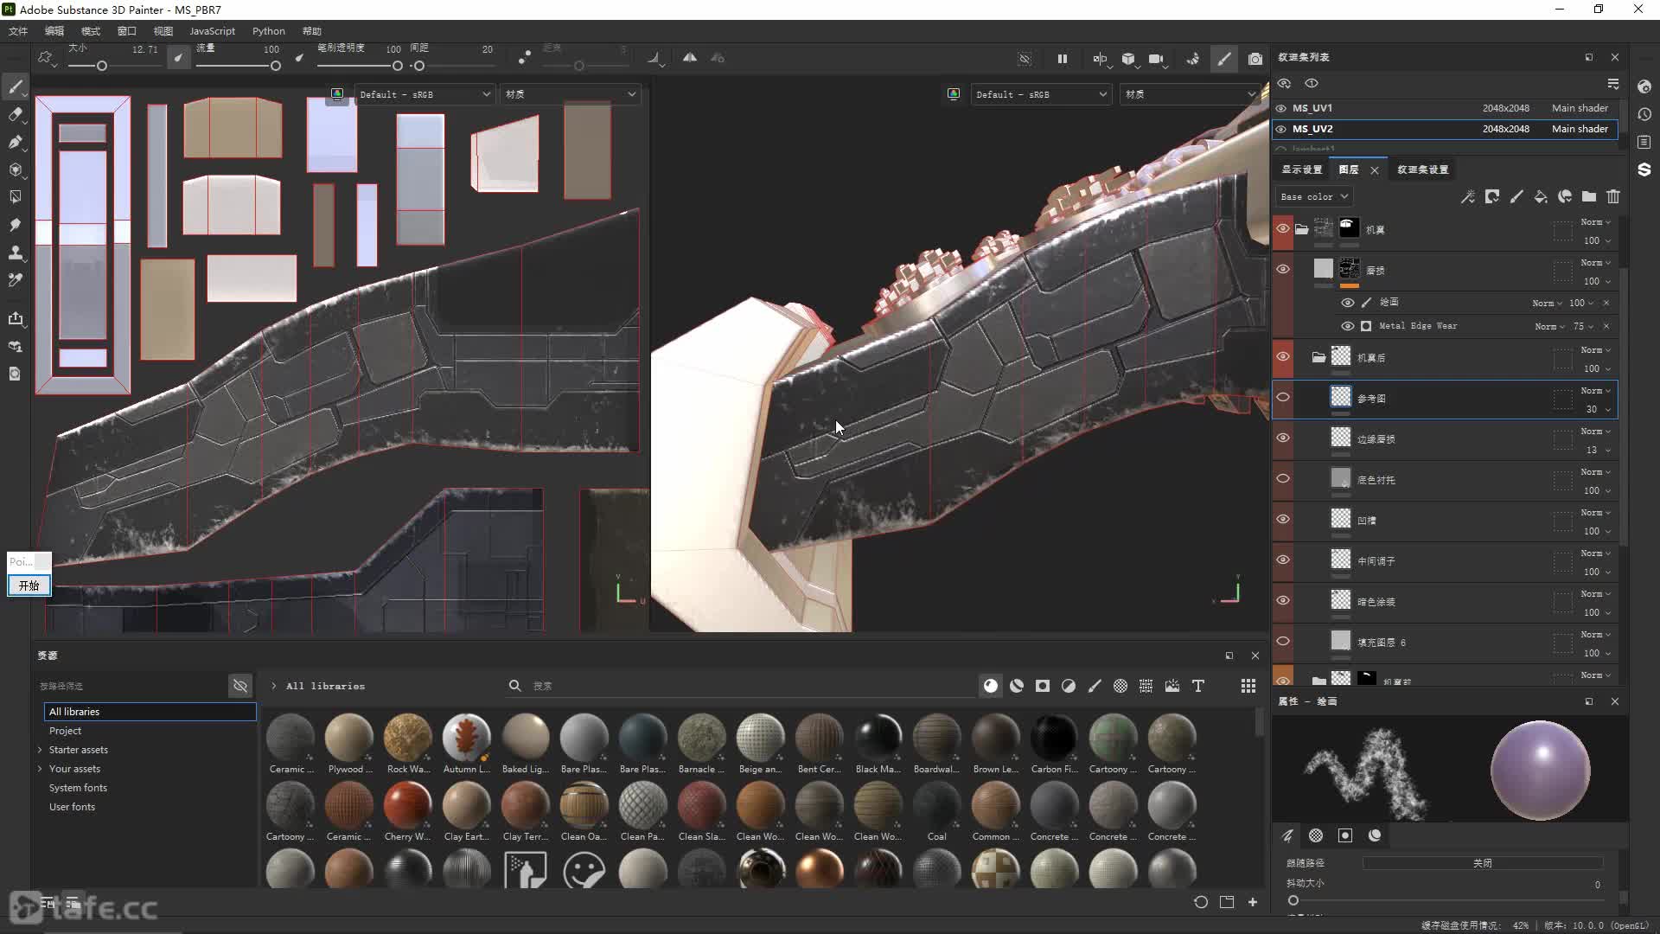Viewport: 1660px width, 934px height.
Task: Open the Base color channel dropdown
Action: pos(1314,197)
